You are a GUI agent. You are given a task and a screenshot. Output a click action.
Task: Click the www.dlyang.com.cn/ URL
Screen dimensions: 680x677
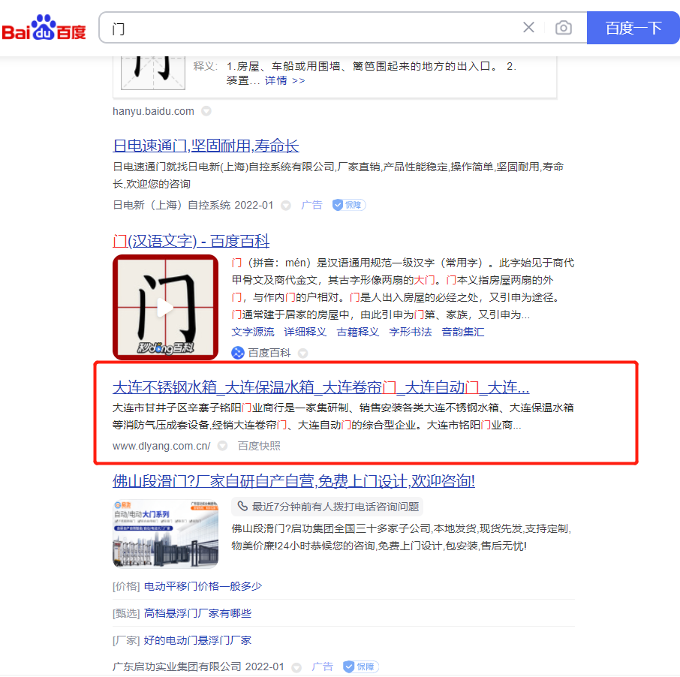(x=161, y=447)
